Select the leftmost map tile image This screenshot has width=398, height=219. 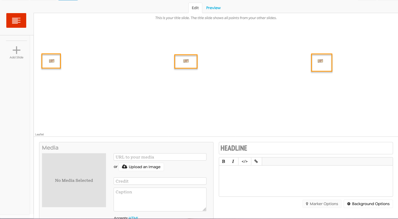pyautogui.click(x=51, y=61)
